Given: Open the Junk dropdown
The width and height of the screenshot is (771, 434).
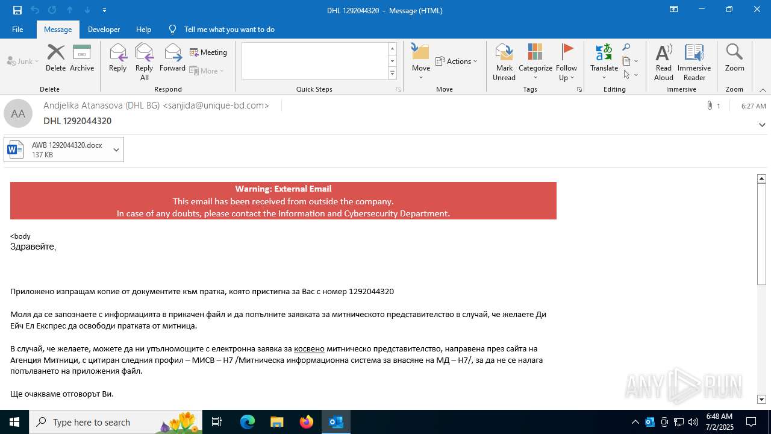Looking at the screenshot, I should pos(23,61).
